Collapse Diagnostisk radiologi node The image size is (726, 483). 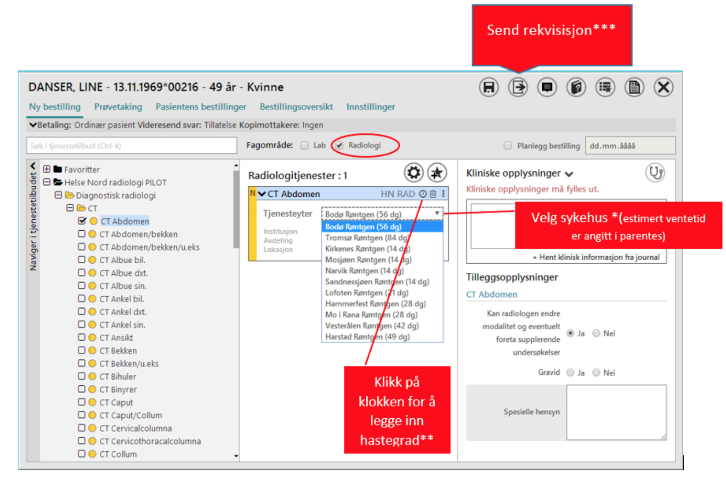(x=58, y=195)
